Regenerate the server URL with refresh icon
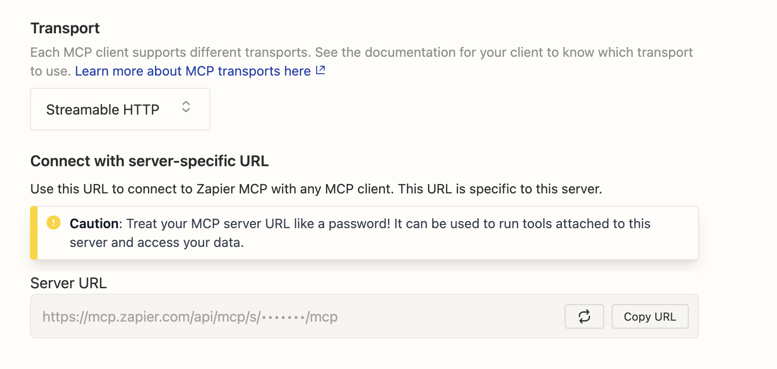The image size is (777, 369). coord(584,316)
